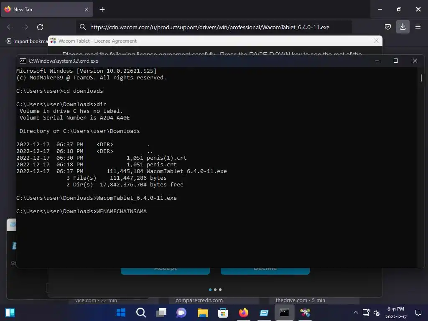The width and height of the screenshot is (428, 321).
Task: Click the penis(1).crt entry in listing
Action: pos(166,158)
